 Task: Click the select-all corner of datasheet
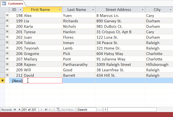click(x=3, y=10)
